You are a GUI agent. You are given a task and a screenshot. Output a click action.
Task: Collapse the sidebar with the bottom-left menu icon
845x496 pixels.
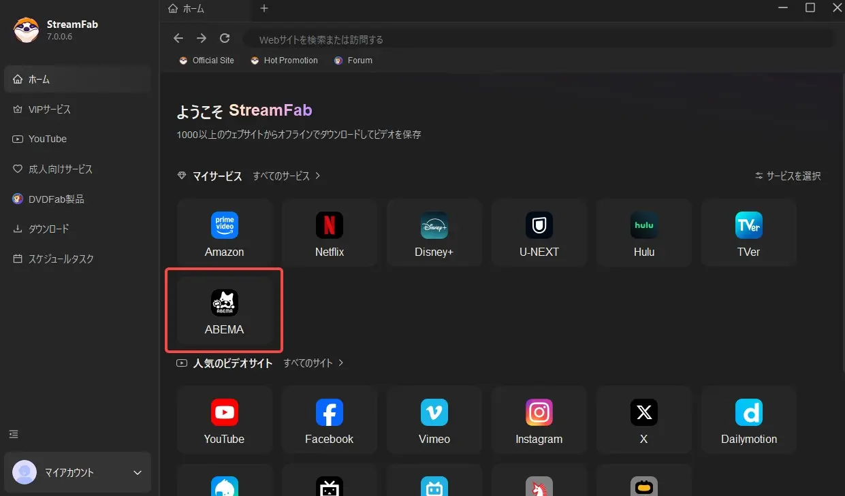coord(14,434)
